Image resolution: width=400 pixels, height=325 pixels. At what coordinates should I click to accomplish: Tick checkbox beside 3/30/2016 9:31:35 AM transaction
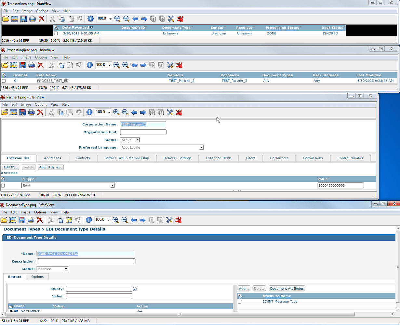click(x=56, y=33)
